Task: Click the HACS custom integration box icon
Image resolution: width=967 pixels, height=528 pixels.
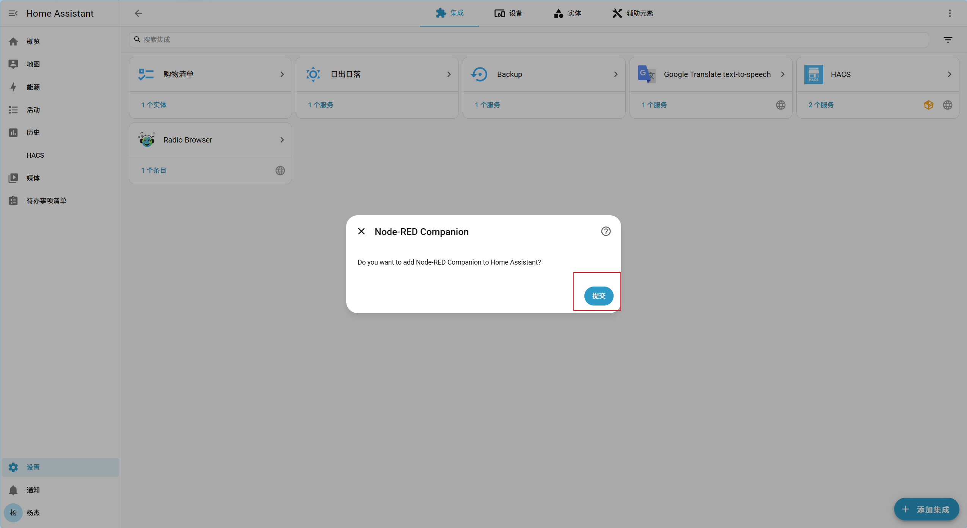Action: click(928, 105)
